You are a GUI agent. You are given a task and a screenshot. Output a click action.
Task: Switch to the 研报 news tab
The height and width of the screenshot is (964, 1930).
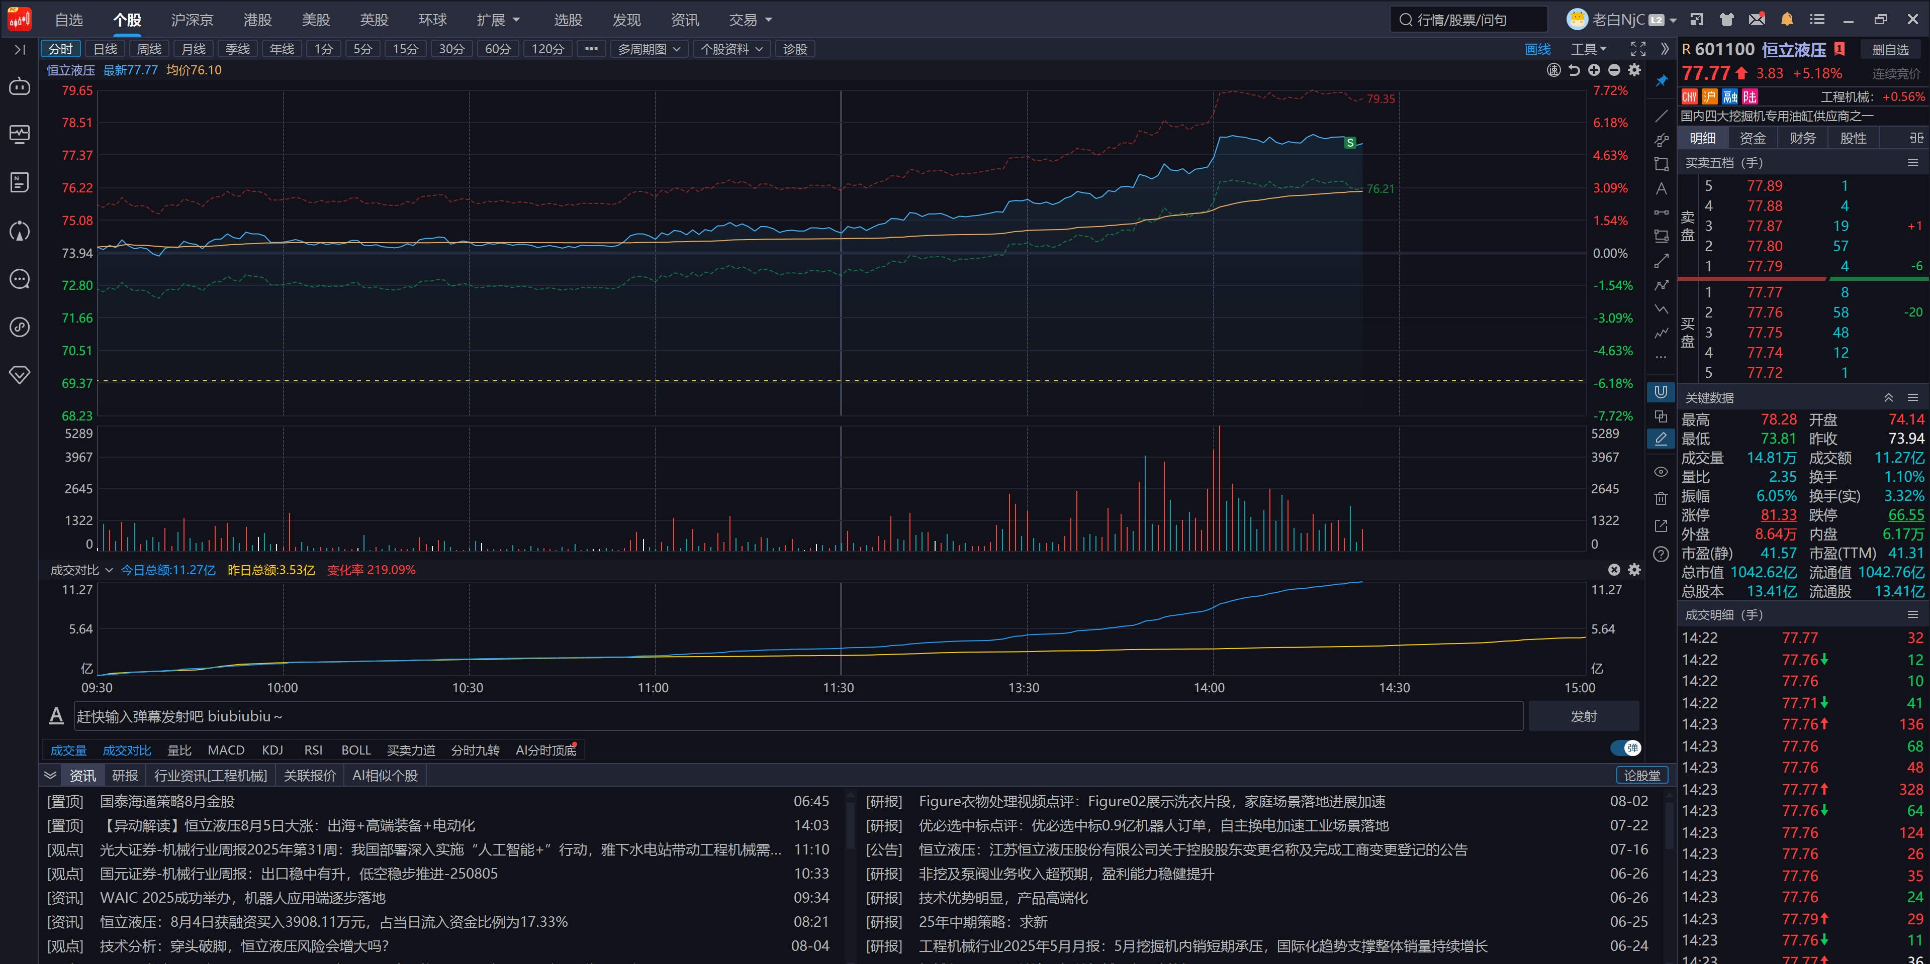tap(125, 776)
